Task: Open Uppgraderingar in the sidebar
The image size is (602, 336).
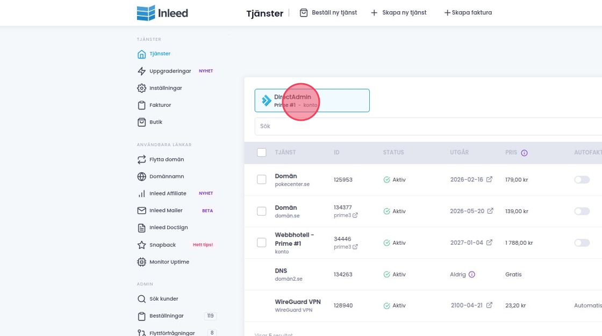Action: tap(169, 71)
